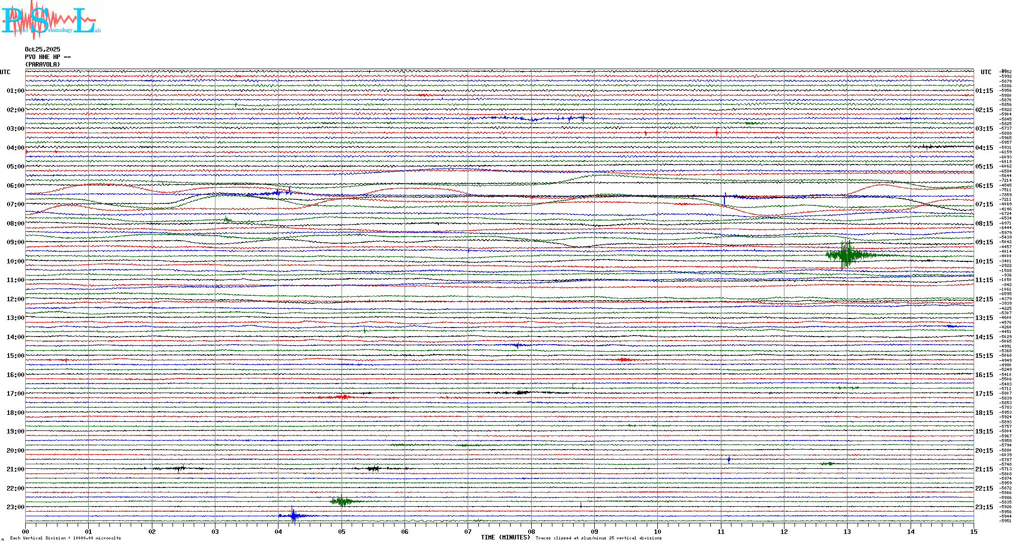The image size is (1014, 545).
Task: Click the Oct25,2025 date text
Action: tap(42, 49)
